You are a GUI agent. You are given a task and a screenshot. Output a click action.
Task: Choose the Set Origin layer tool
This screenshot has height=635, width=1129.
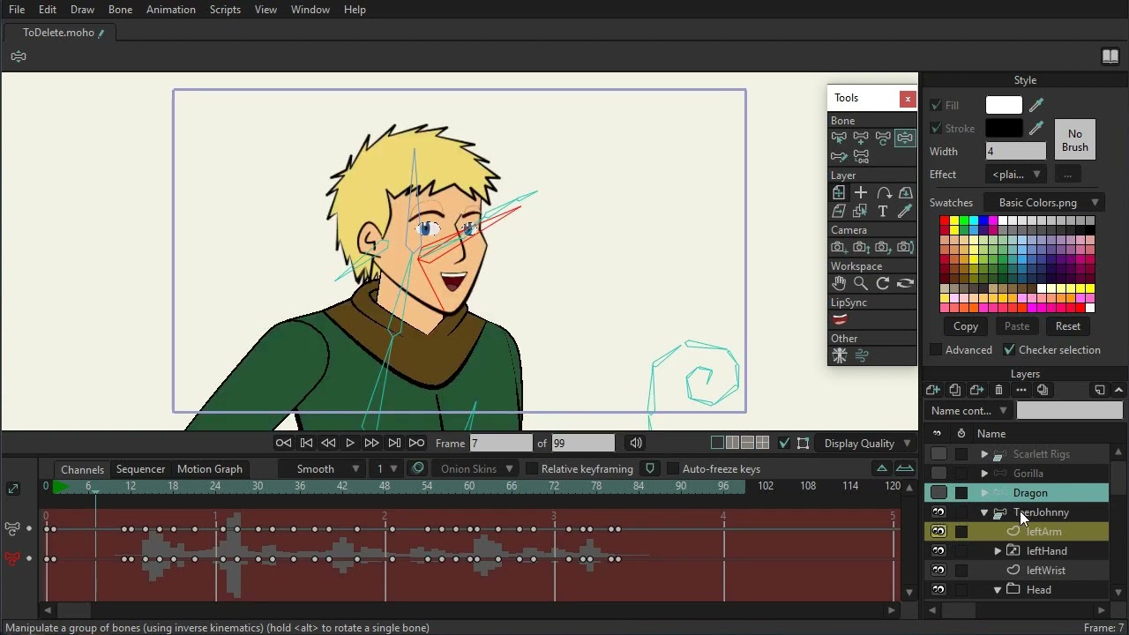(861, 192)
